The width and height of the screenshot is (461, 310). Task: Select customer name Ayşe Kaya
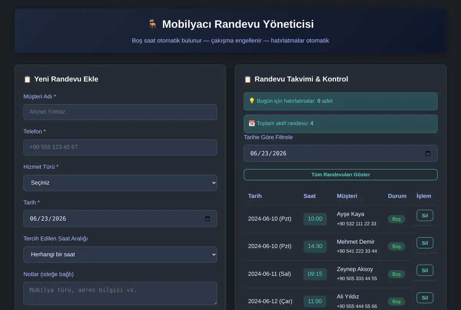pyautogui.click(x=350, y=214)
